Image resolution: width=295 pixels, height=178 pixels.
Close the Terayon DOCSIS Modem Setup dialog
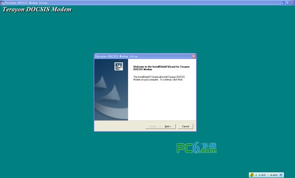pos(194,56)
